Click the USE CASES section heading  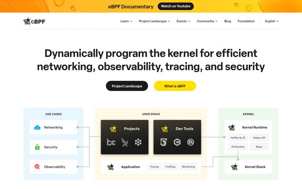pos(54,114)
